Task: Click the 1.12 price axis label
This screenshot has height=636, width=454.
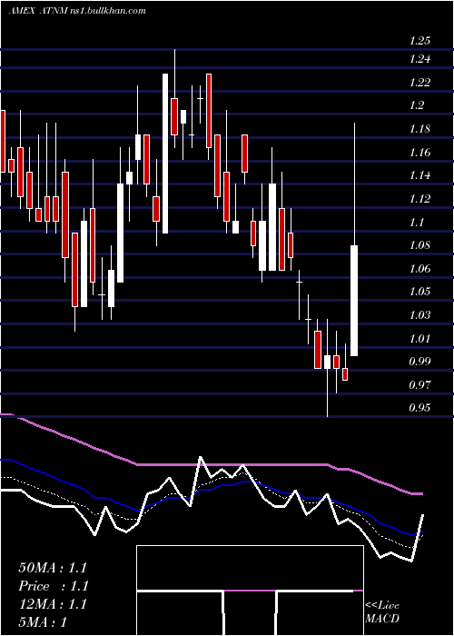Action: pyautogui.click(x=419, y=199)
